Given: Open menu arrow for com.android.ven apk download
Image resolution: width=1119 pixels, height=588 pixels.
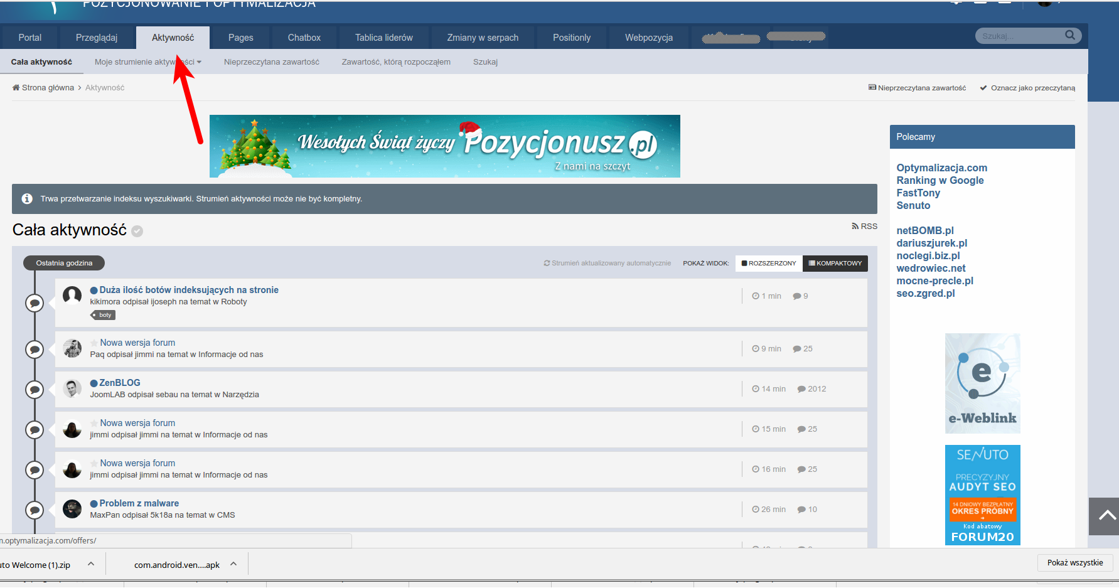Looking at the screenshot, I should 233,564.
